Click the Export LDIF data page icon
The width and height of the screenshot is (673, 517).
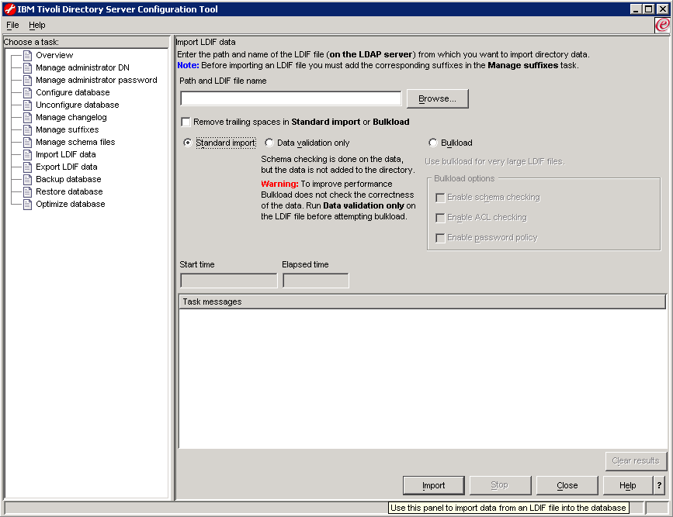pyautogui.click(x=27, y=167)
